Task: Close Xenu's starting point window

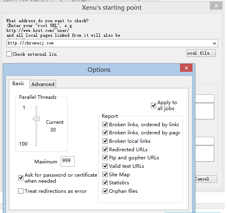Action: pos(216,6)
